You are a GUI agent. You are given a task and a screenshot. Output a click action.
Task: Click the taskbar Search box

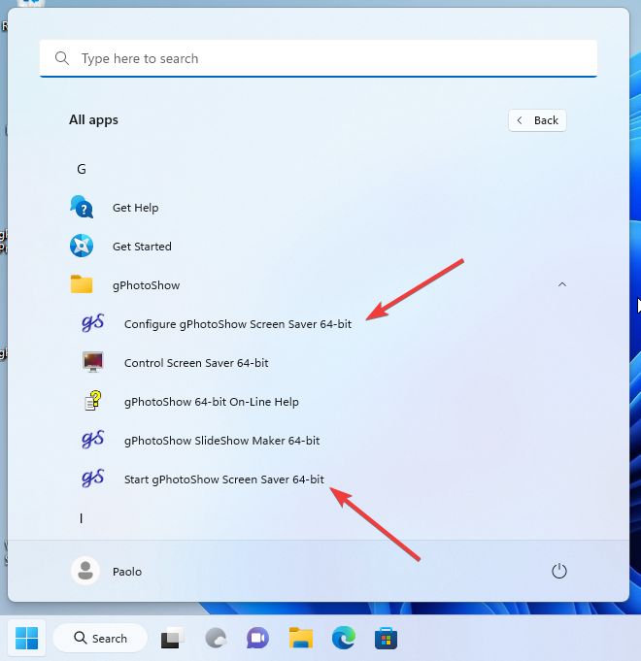click(x=100, y=639)
